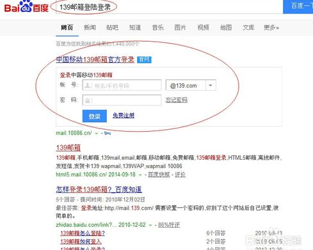
Task: Click the 免费注册 link
Action: pyautogui.click(x=124, y=116)
